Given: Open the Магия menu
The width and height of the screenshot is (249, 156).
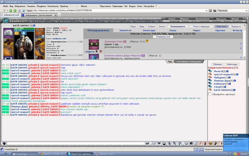Looking at the screenshot, I should (84, 6).
